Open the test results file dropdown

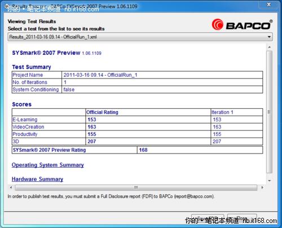140,37
